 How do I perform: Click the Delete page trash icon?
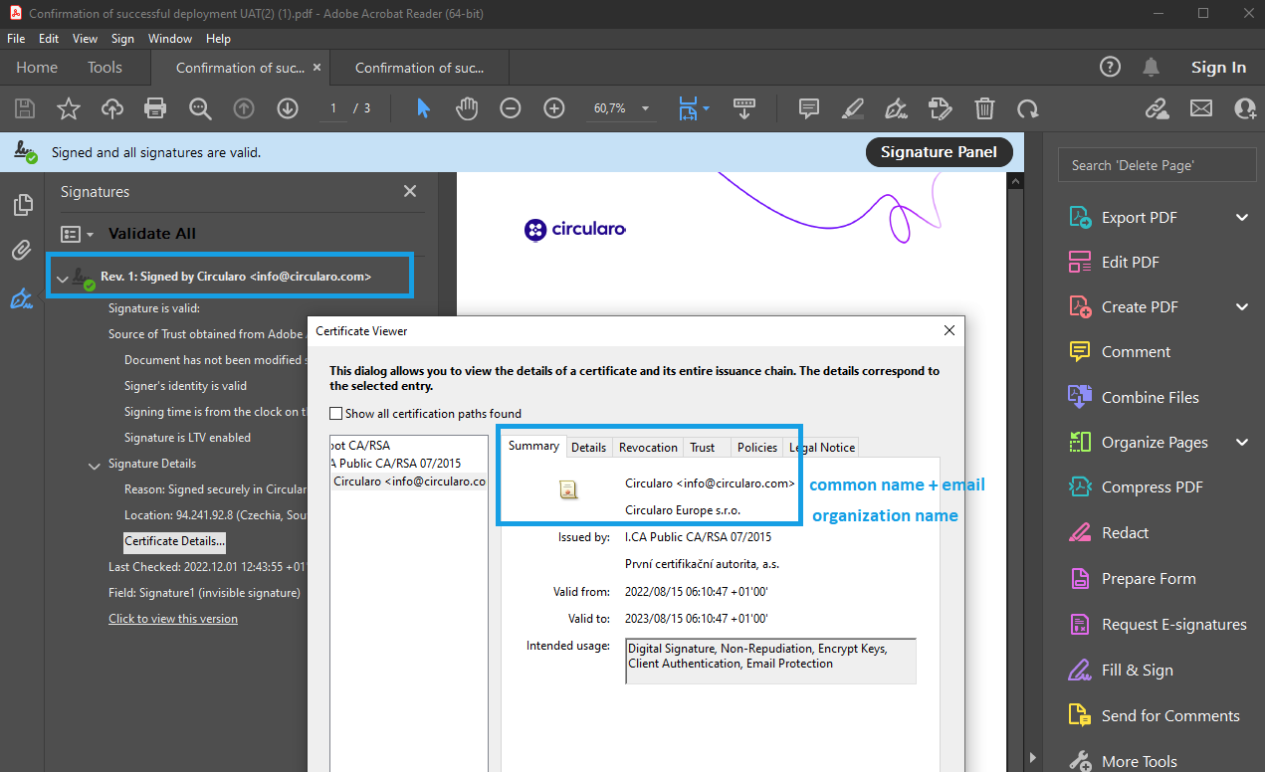(984, 108)
